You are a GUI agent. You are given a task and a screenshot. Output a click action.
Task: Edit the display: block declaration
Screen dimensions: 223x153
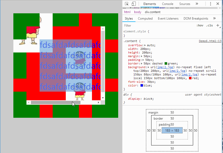141,99
